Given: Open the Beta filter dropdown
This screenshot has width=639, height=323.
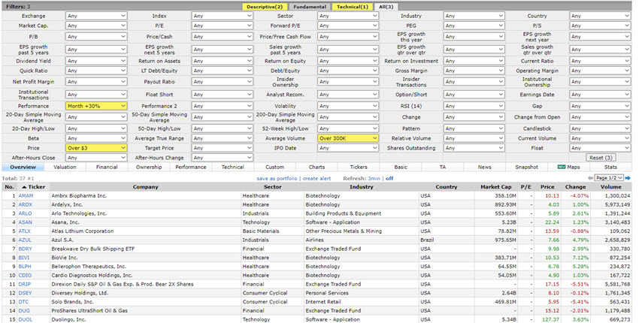Looking at the screenshot, I should tap(96, 138).
